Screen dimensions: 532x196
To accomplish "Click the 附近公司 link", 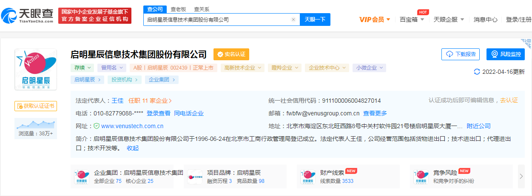I will click(x=479, y=126).
